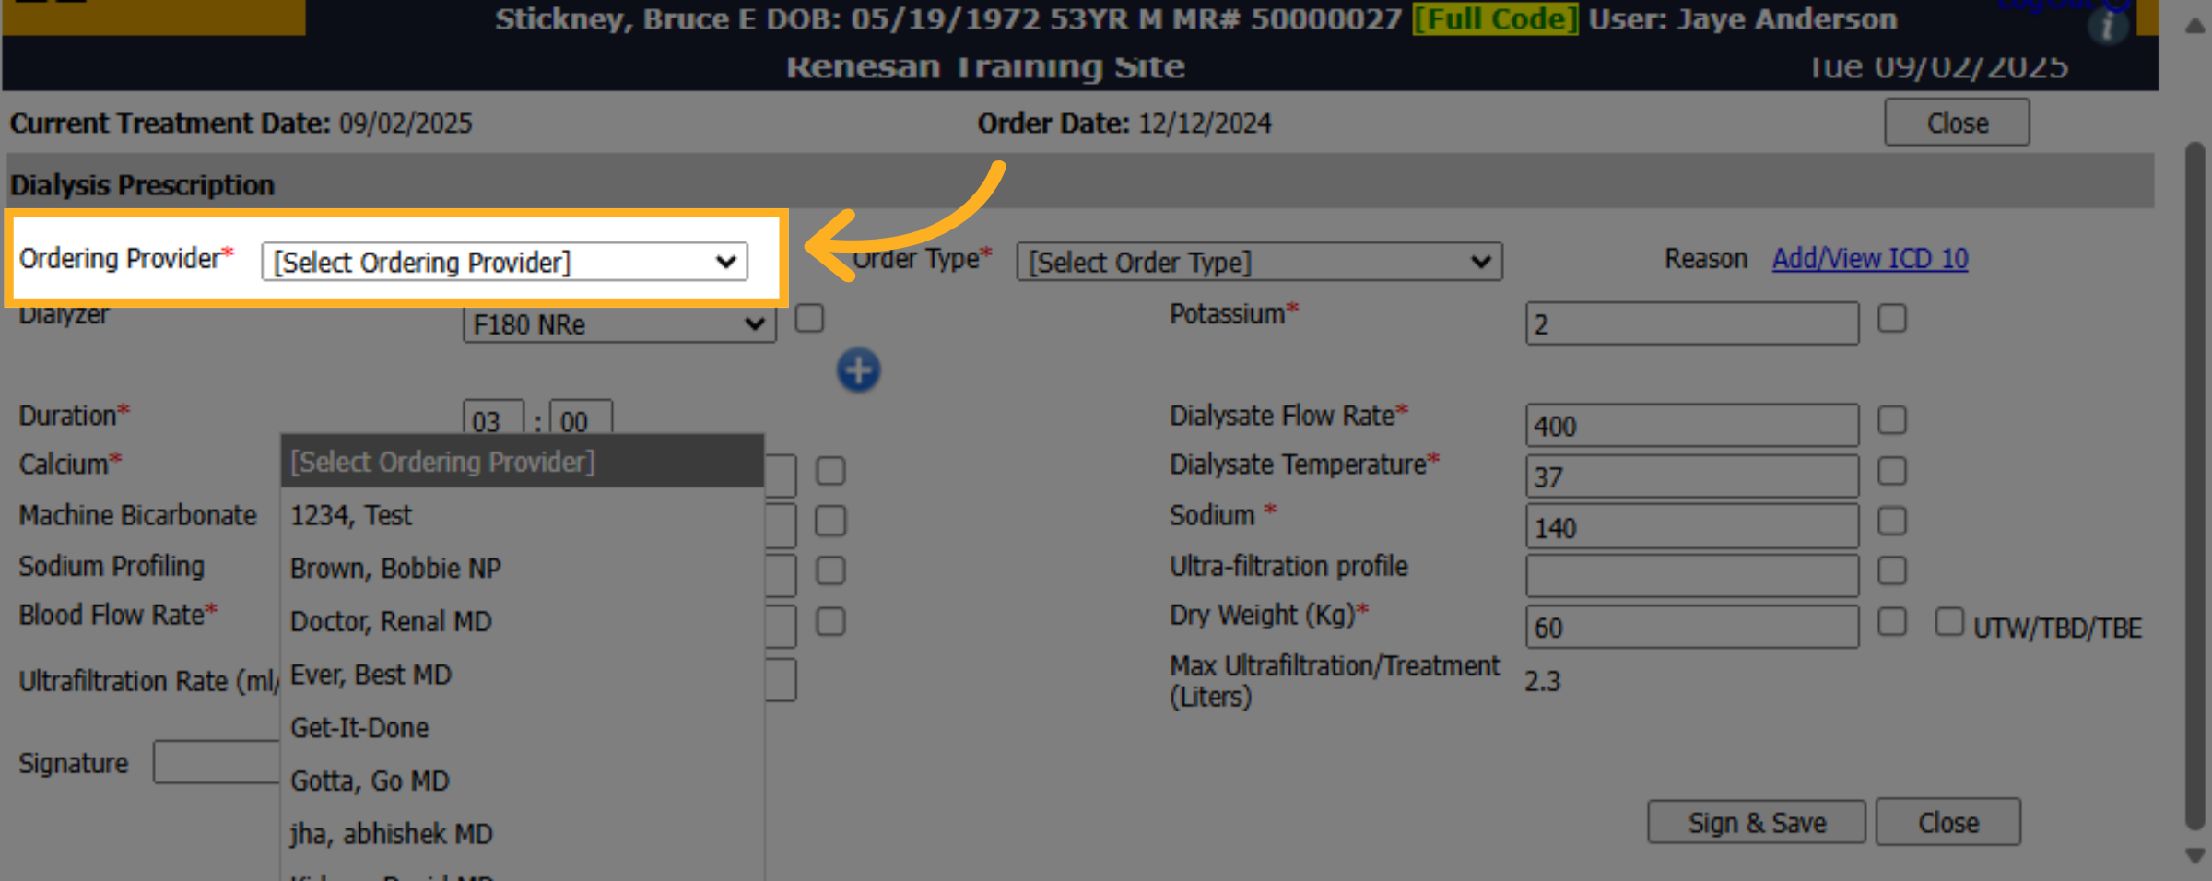Tick the Machine Bicarbonate row checkbox
This screenshot has width=2212, height=881.
point(830,521)
